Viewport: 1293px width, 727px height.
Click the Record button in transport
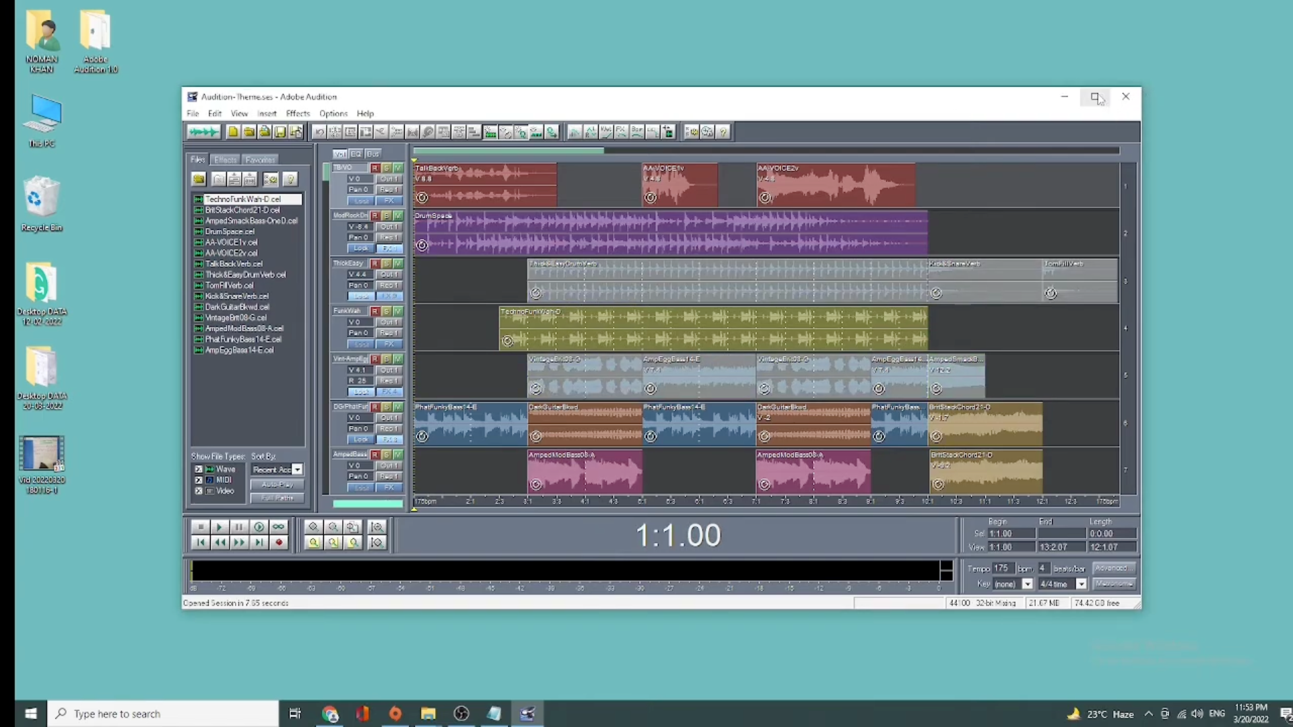tap(279, 543)
